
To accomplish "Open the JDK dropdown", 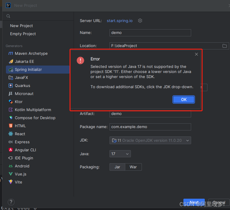I will 150,140.
